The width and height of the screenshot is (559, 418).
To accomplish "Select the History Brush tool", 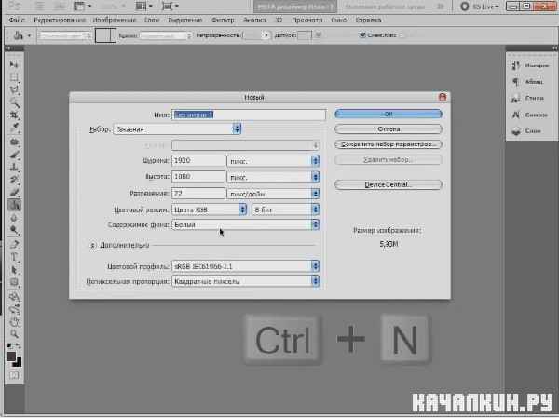I will tap(14, 180).
